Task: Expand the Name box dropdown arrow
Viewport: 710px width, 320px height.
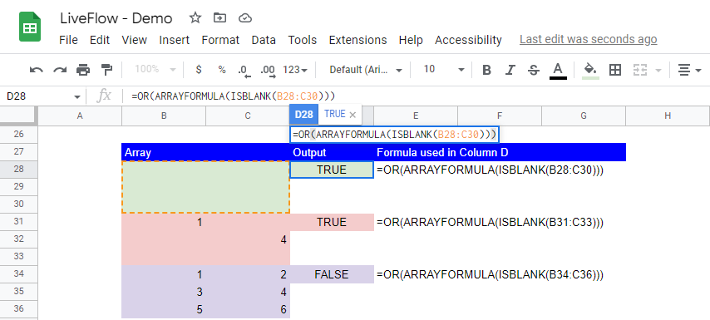Action: coord(77,96)
